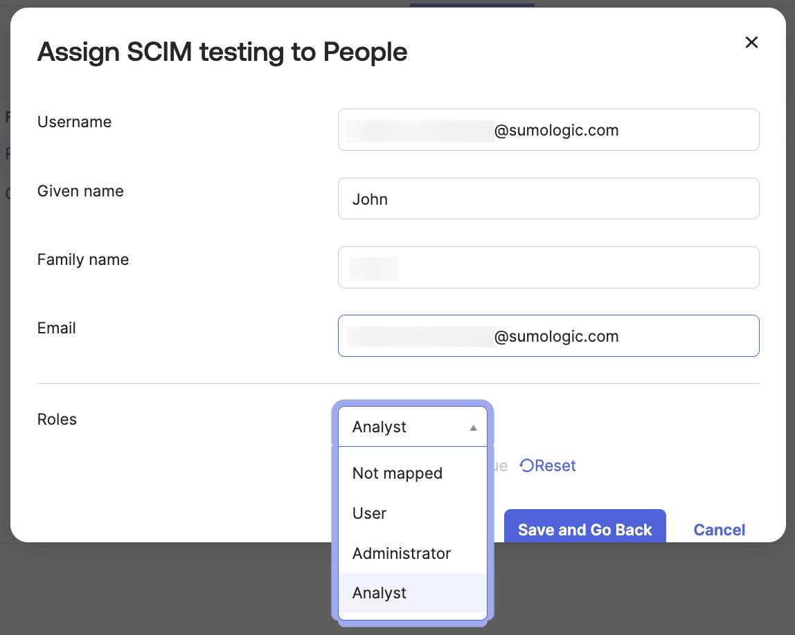Click the triangle arrow in Roles dropdown
Viewport: 795px width, 635px height.
click(473, 427)
